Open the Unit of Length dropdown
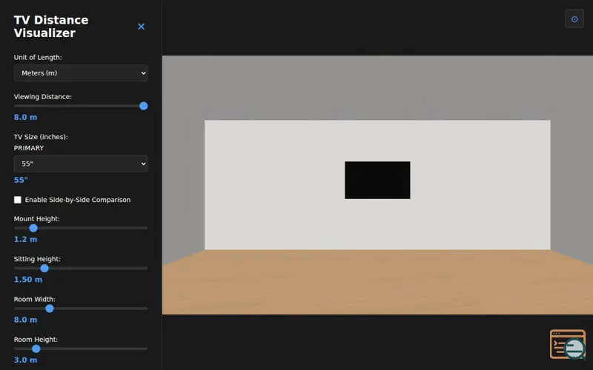 tap(81, 73)
